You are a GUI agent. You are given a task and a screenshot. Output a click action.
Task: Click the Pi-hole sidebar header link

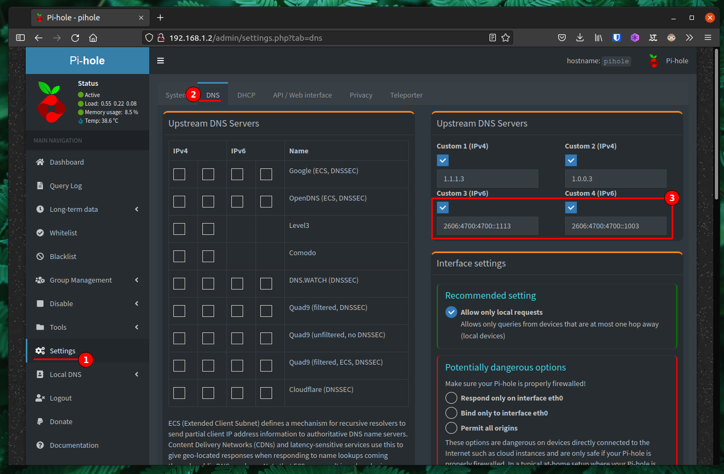87,61
